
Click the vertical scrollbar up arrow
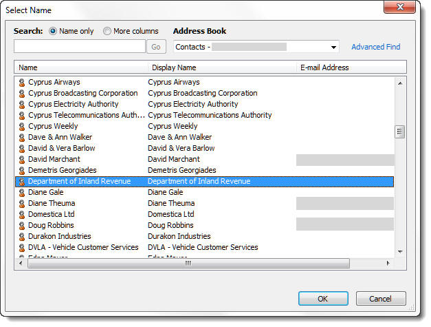tap(400, 83)
